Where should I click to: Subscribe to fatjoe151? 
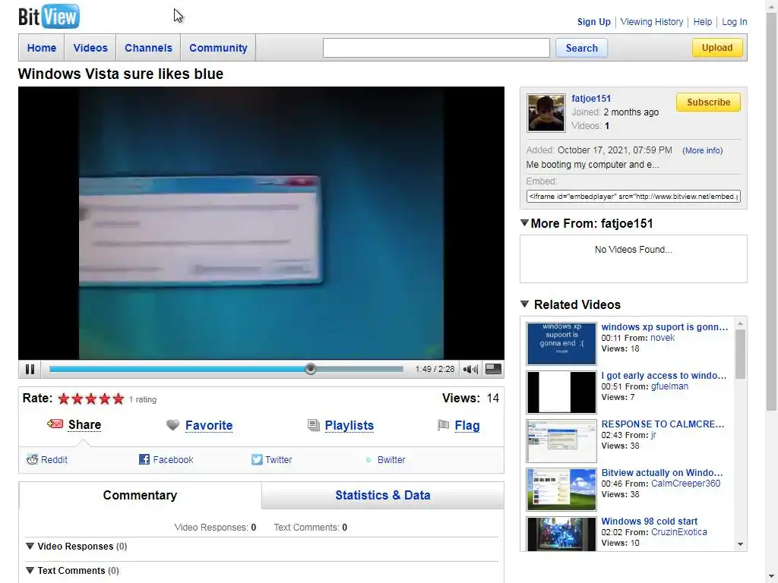point(708,102)
